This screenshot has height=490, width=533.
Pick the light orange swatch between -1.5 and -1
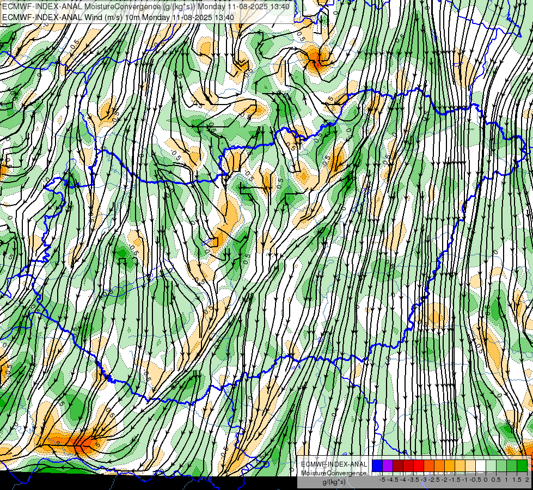click(x=460, y=466)
